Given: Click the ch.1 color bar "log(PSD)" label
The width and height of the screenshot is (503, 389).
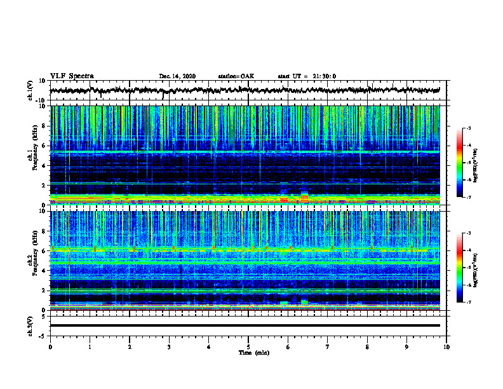Looking at the screenshot, I should 476,165.
